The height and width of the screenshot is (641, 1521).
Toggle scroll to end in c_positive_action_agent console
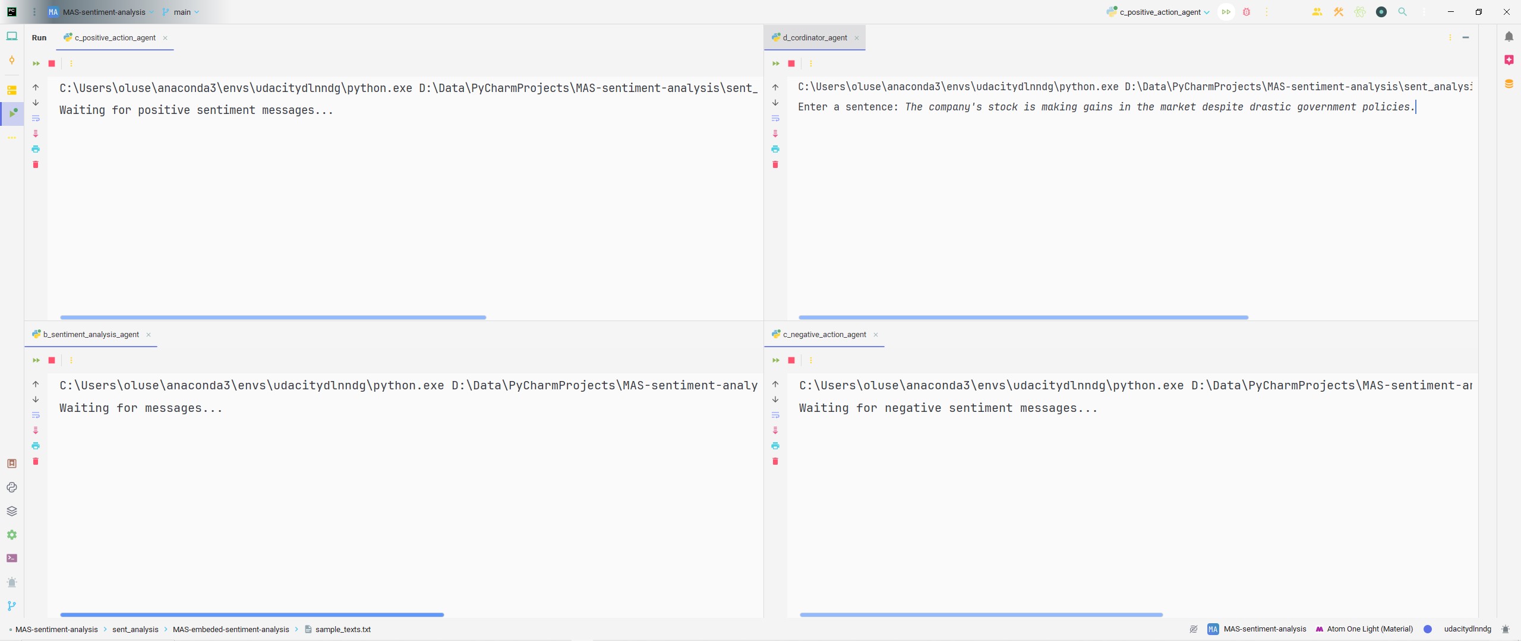click(36, 134)
